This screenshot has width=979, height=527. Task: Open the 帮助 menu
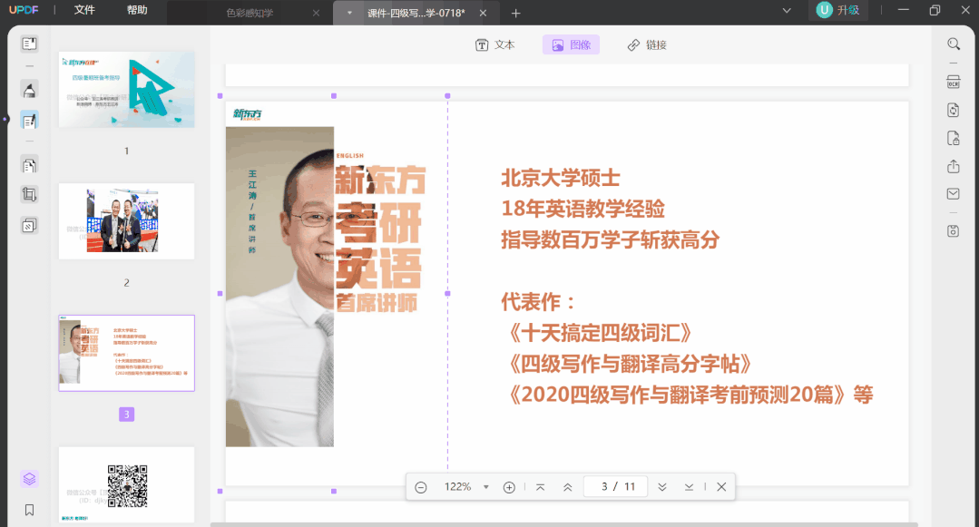pyautogui.click(x=137, y=10)
